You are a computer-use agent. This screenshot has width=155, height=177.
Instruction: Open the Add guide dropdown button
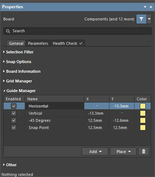click(x=95, y=152)
